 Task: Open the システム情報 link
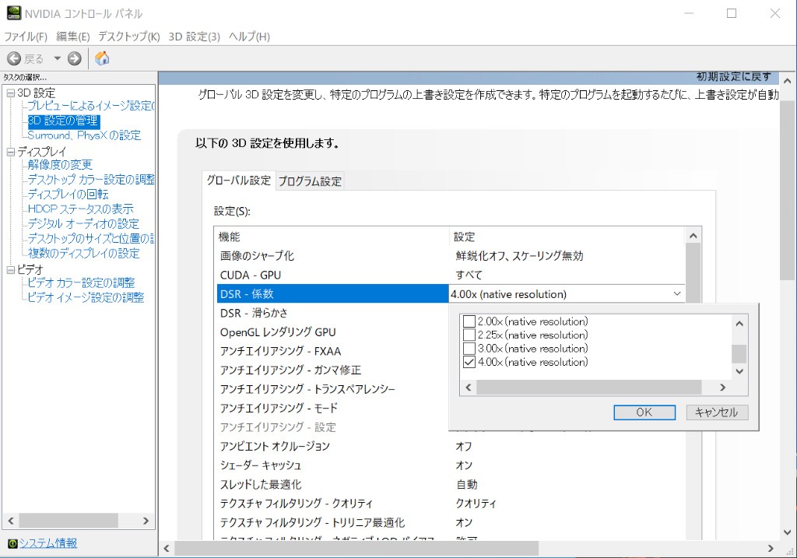48,543
